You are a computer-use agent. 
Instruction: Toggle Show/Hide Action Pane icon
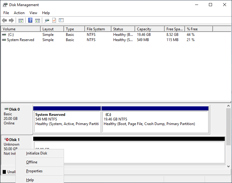38,21
